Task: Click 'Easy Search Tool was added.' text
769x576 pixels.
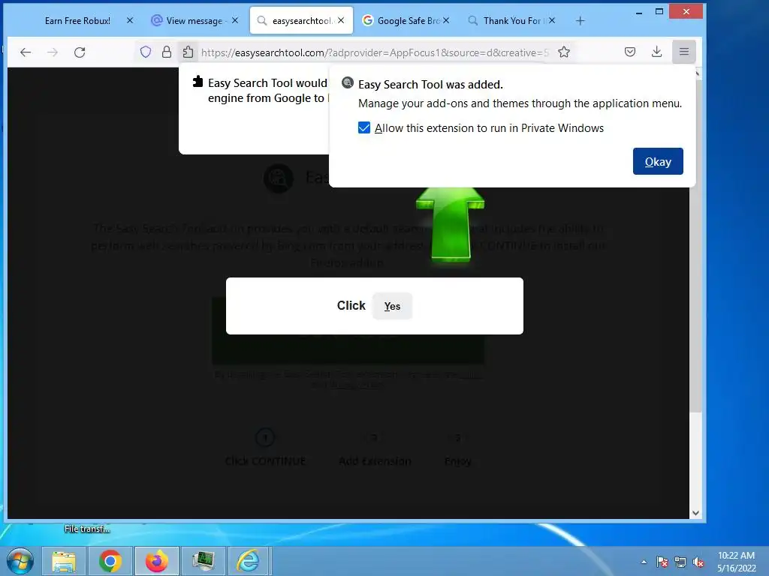Action: coord(430,84)
